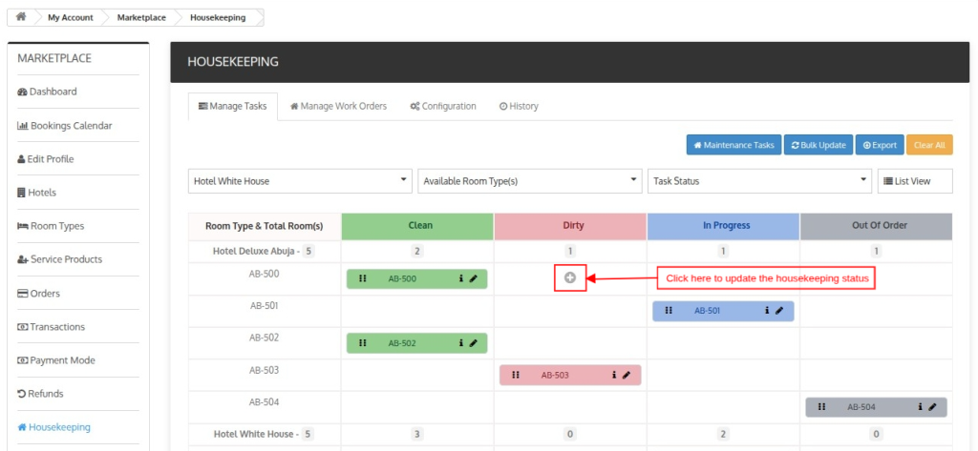Image resolution: width=978 pixels, height=451 pixels.
Task: Go to Edit Profile
Action: pos(46,159)
